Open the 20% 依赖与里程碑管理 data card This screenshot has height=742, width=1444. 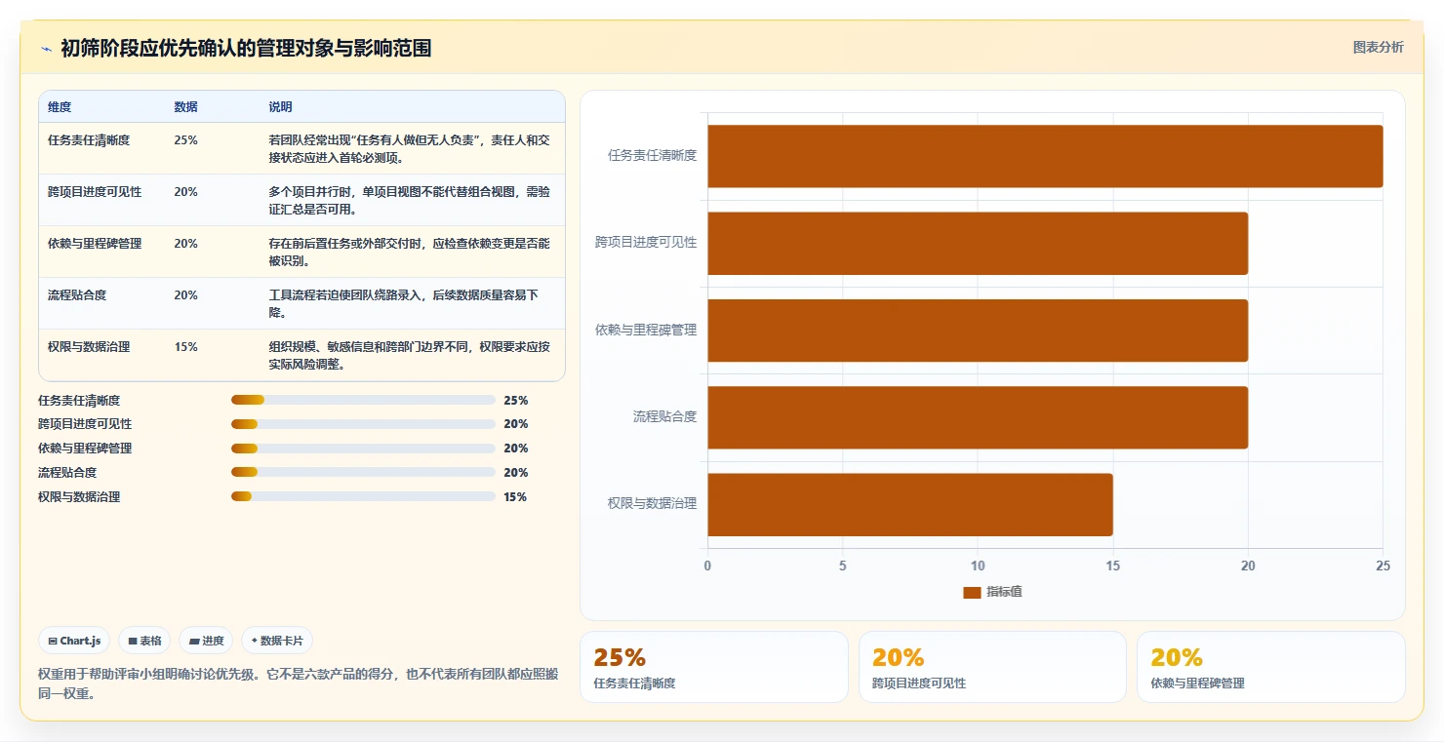point(1270,667)
